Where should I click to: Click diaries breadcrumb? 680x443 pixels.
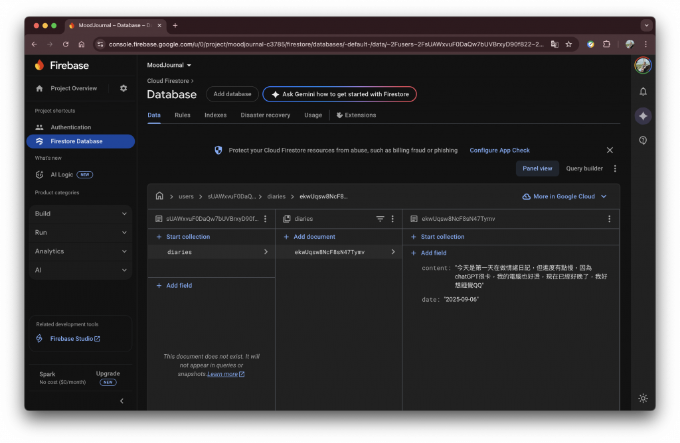click(276, 196)
